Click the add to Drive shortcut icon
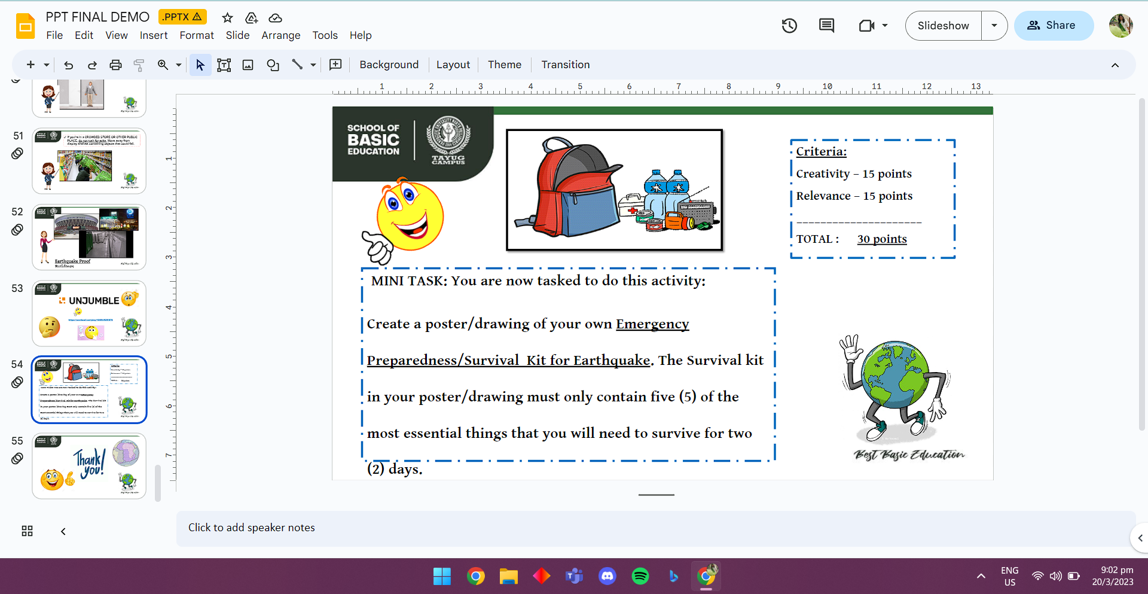 tap(252, 18)
